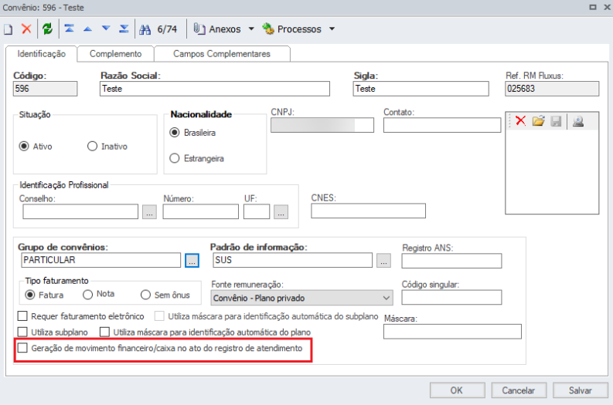Click the Número input field

(x=200, y=212)
